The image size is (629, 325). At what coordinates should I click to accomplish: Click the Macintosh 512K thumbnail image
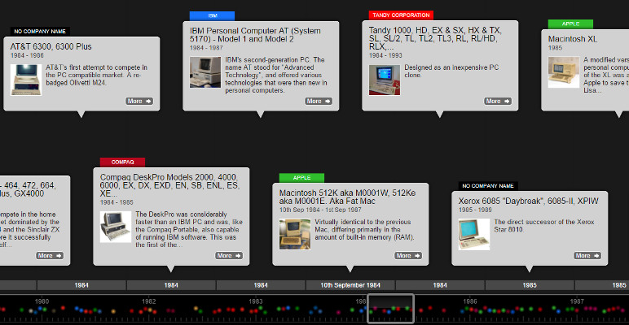[x=295, y=235]
